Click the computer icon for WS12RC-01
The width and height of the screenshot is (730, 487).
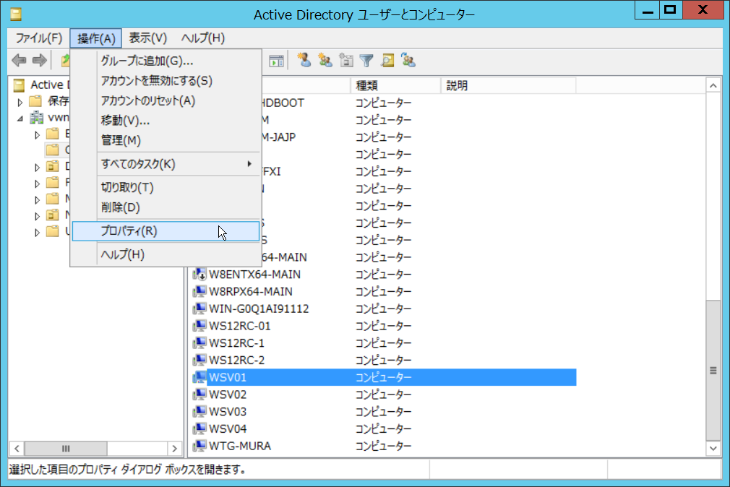coord(199,326)
